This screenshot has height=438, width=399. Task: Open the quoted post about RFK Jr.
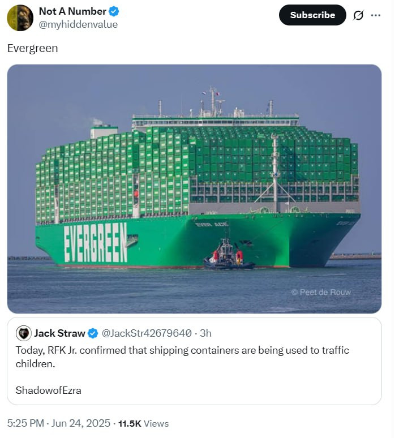194,362
